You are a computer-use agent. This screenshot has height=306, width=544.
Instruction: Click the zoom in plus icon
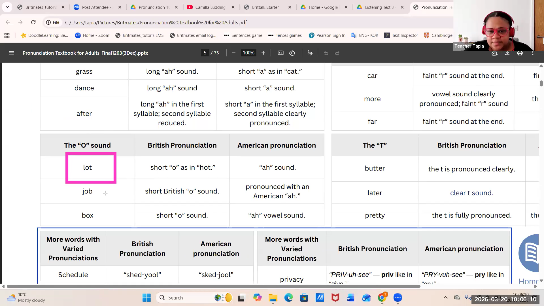tap(263, 53)
